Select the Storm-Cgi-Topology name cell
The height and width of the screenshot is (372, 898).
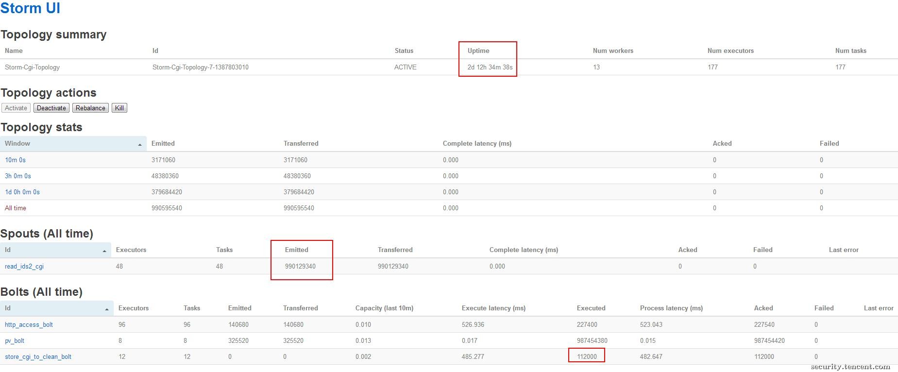[32, 67]
